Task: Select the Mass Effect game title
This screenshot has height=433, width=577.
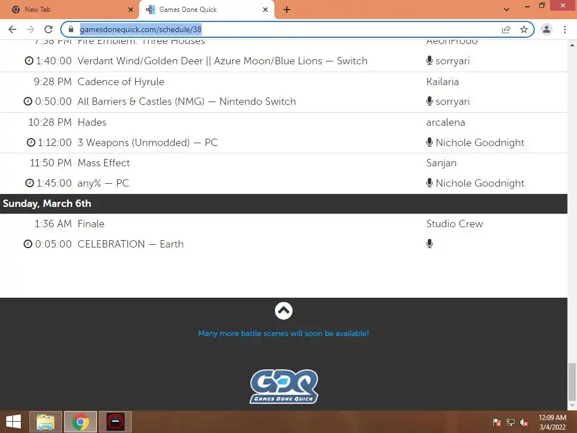Action: (x=104, y=163)
